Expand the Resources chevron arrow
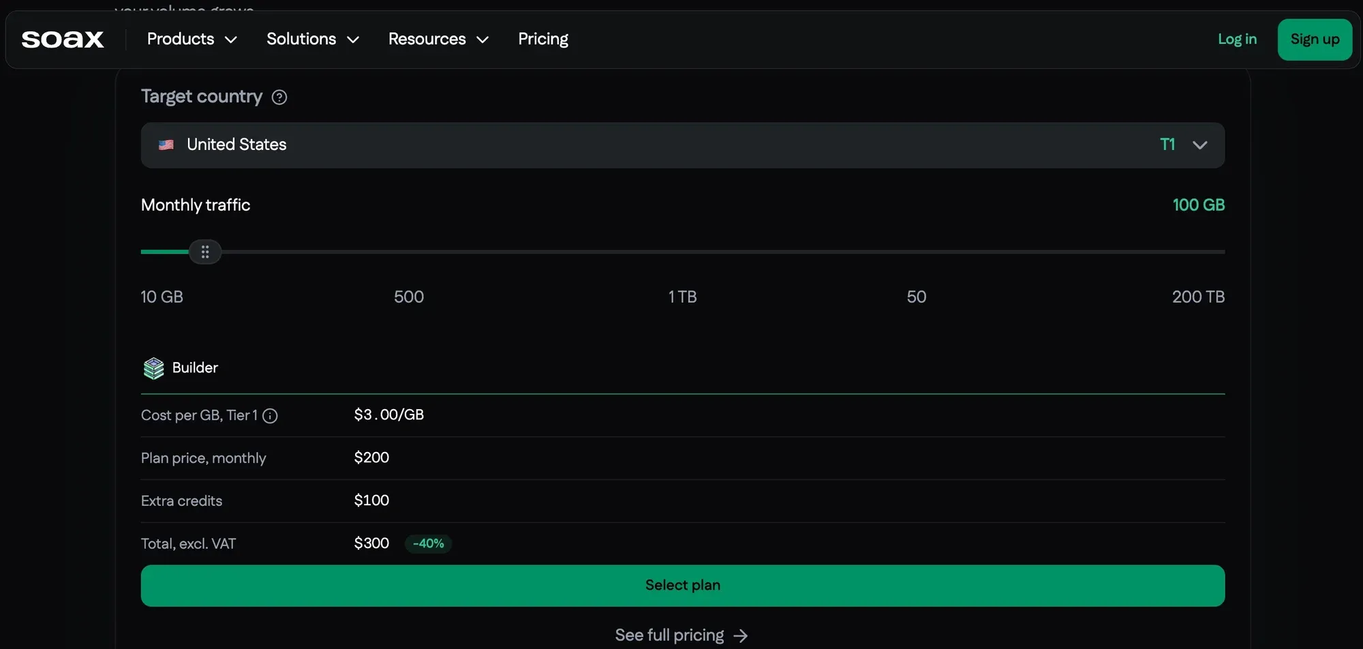This screenshot has width=1363, height=649. (x=483, y=40)
